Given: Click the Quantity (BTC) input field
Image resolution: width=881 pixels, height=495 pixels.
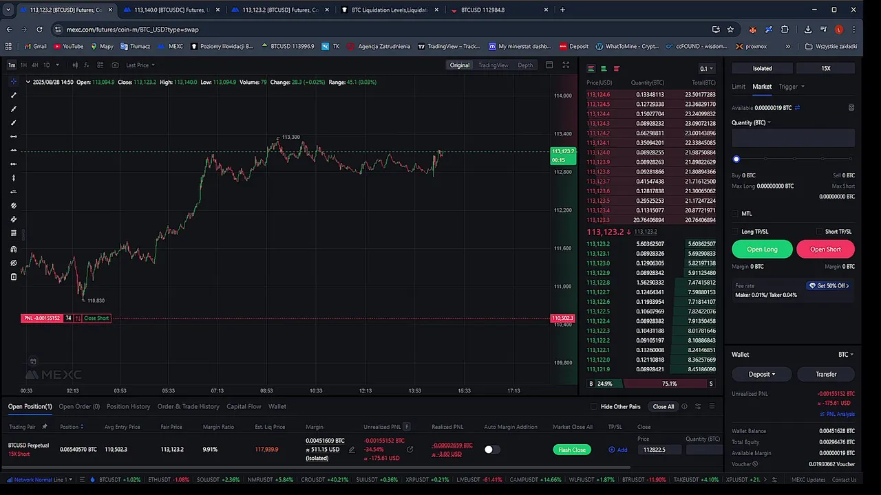Looking at the screenshot, I should coord(793,137).
